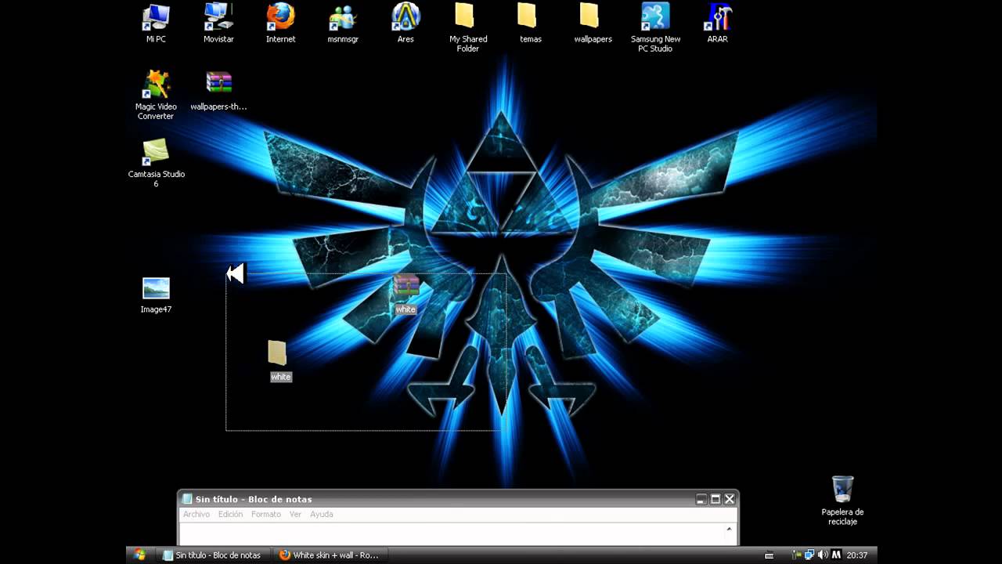Screen dimensions: 1002x564
Task: Switch to Sin título - Bloc de notas taskbar button
Action: tap(212, 555)
